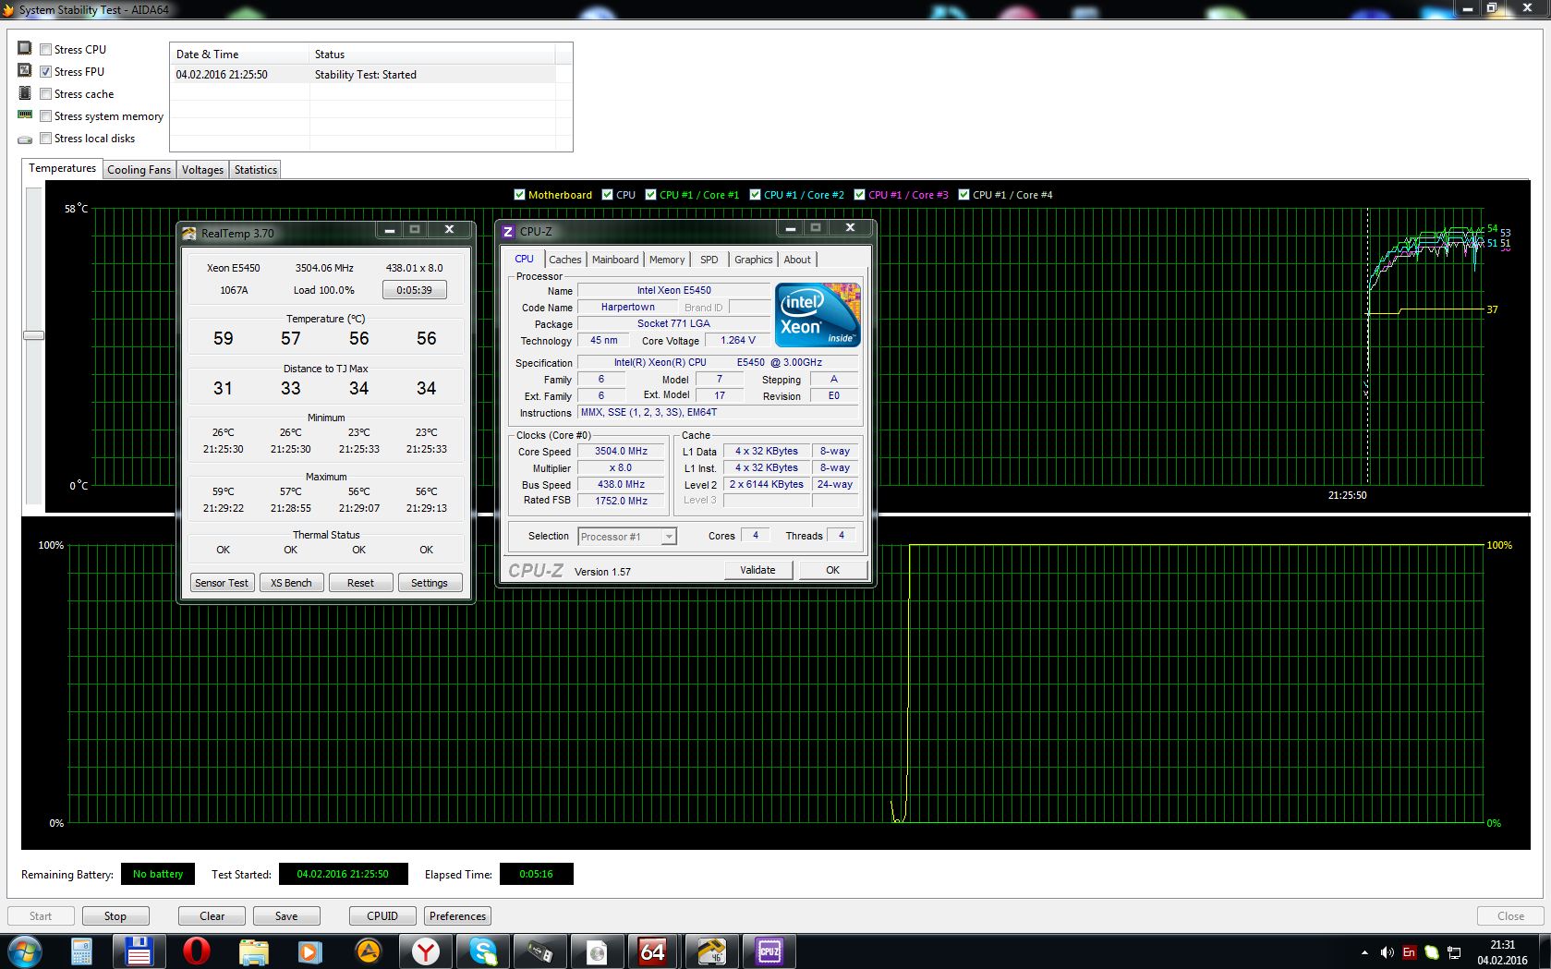
Task: Open the CPUID panel button
Action: [x=382, y=916]
